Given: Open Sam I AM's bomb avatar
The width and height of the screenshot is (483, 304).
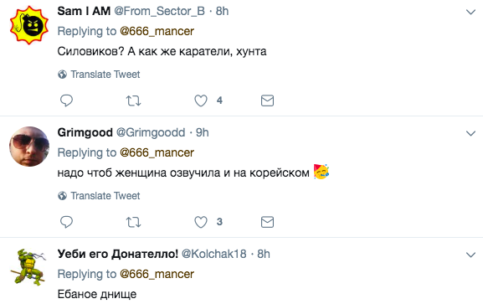Looking at the screenshot, I should 29,25.
